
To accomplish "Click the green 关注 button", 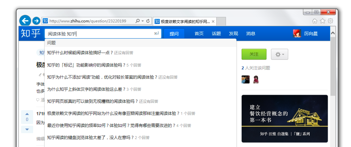I will click(254, 54).
